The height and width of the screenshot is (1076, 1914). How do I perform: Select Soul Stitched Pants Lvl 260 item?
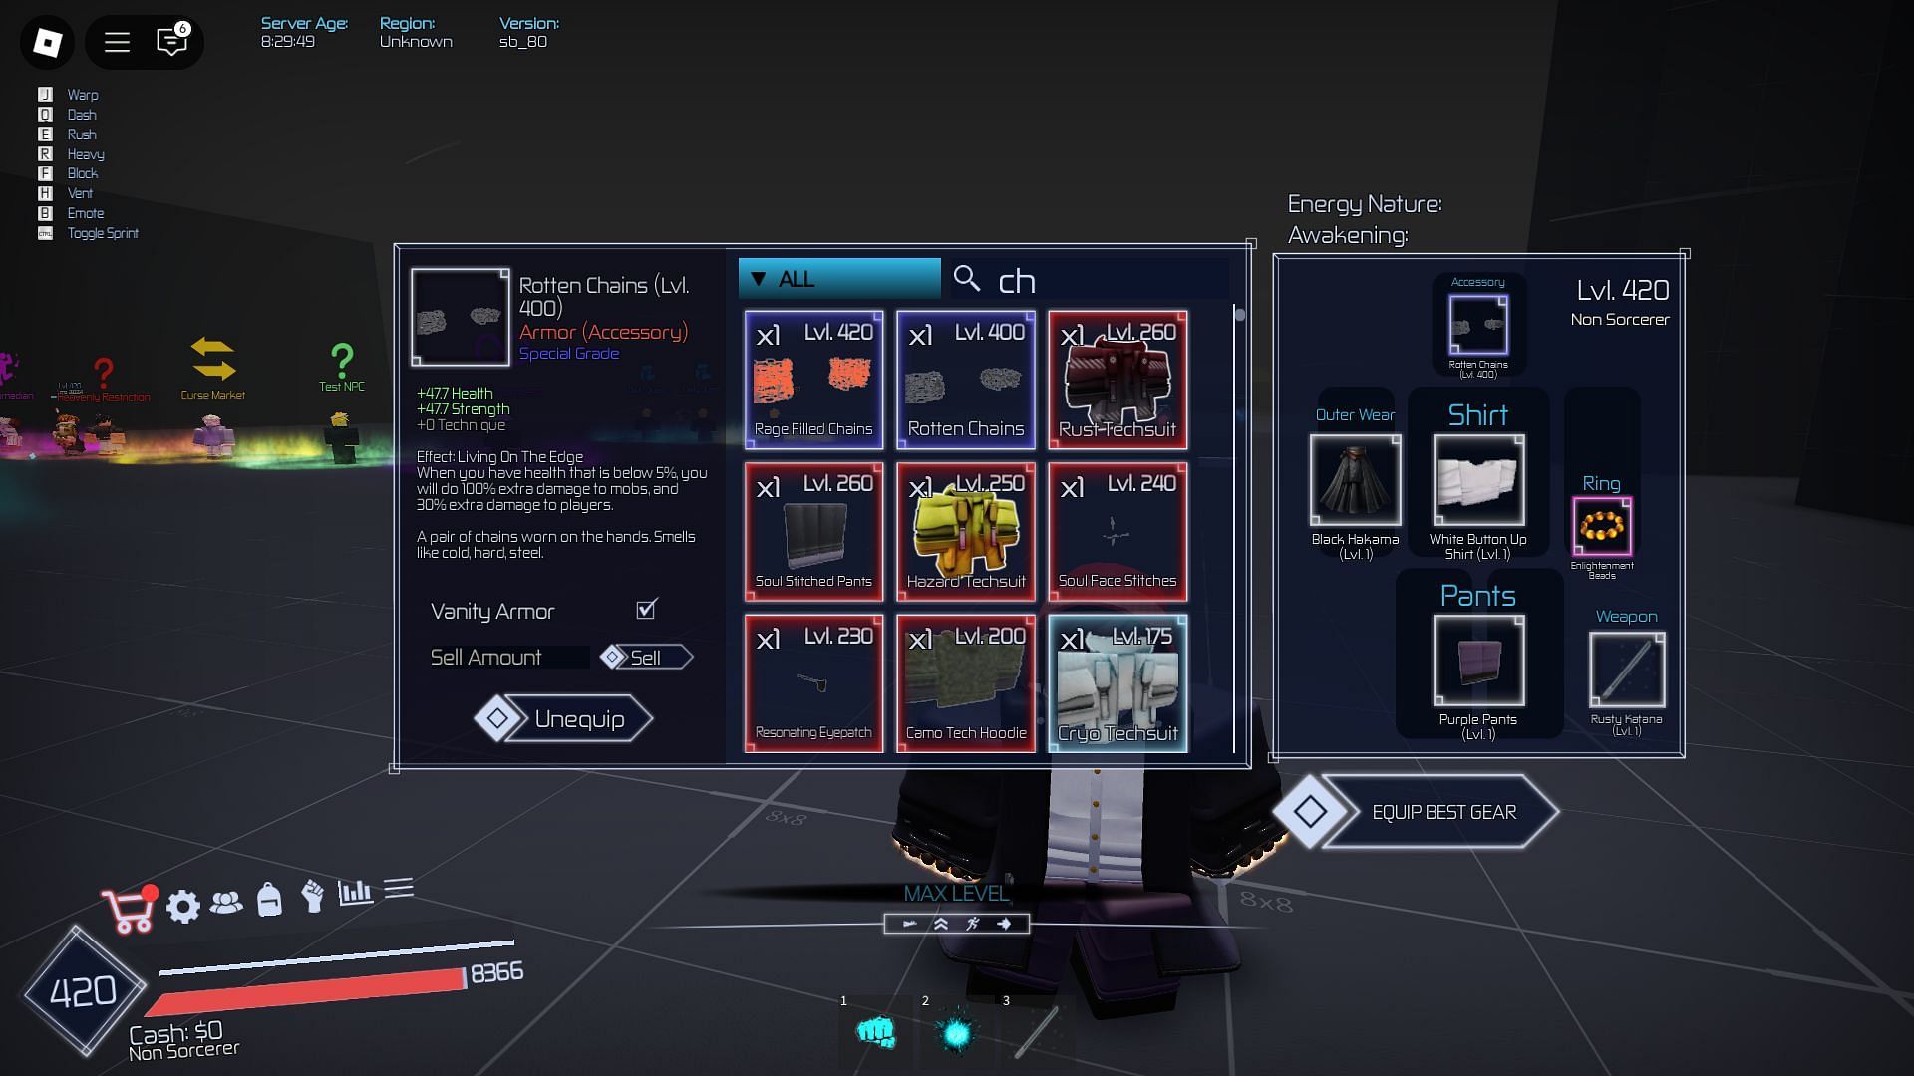coord(813,531)
